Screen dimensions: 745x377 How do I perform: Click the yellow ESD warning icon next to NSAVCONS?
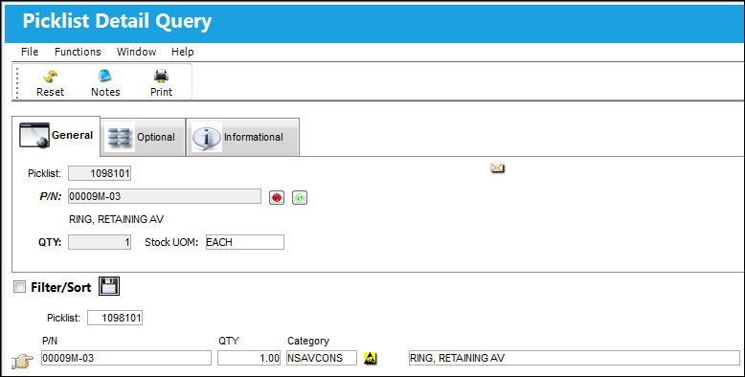371,359
